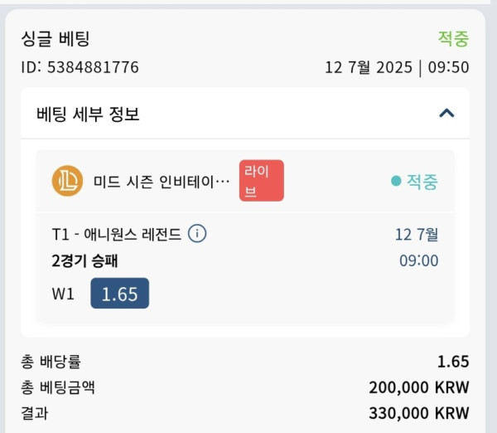This screenshot has width=497, height=433.
Task: Click the red 라이브 live badge
Action: point(262,181)
